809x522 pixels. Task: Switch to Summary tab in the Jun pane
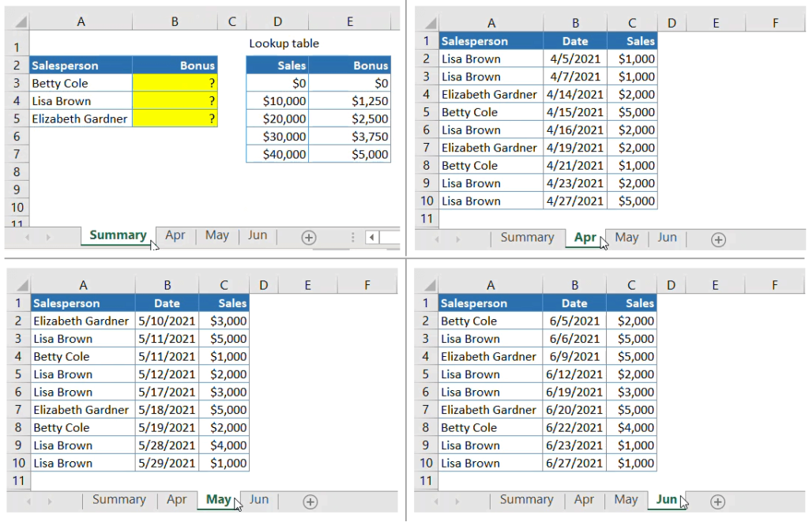coord(526,499)
